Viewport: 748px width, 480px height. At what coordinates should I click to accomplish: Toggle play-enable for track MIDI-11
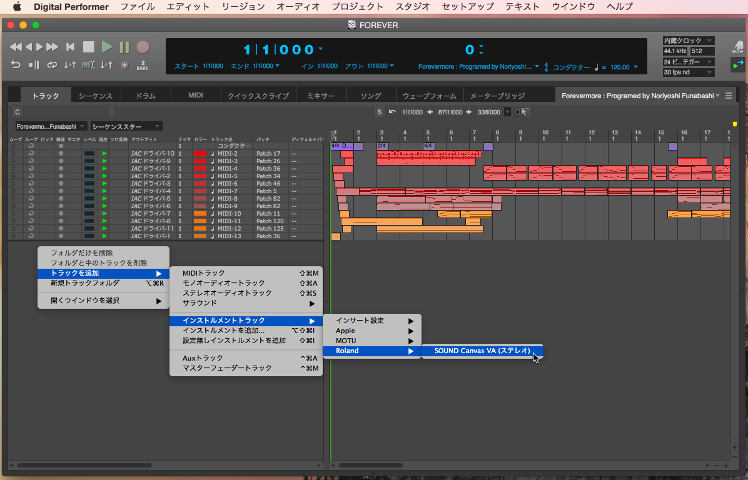coord(104,221)
